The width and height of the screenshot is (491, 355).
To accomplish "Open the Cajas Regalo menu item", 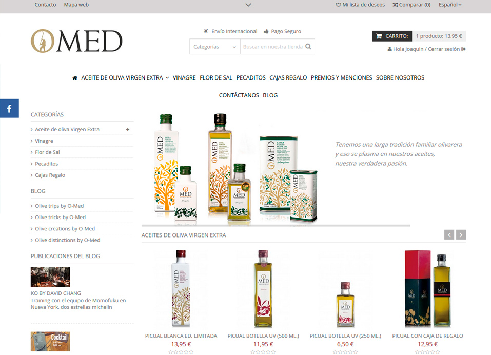I will pyautogui.click(x=288, y=77).
